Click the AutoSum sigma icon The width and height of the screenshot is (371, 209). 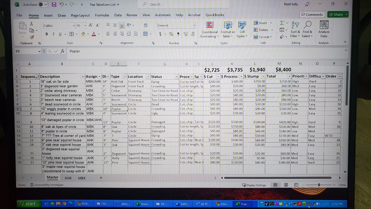pos(282,23)
